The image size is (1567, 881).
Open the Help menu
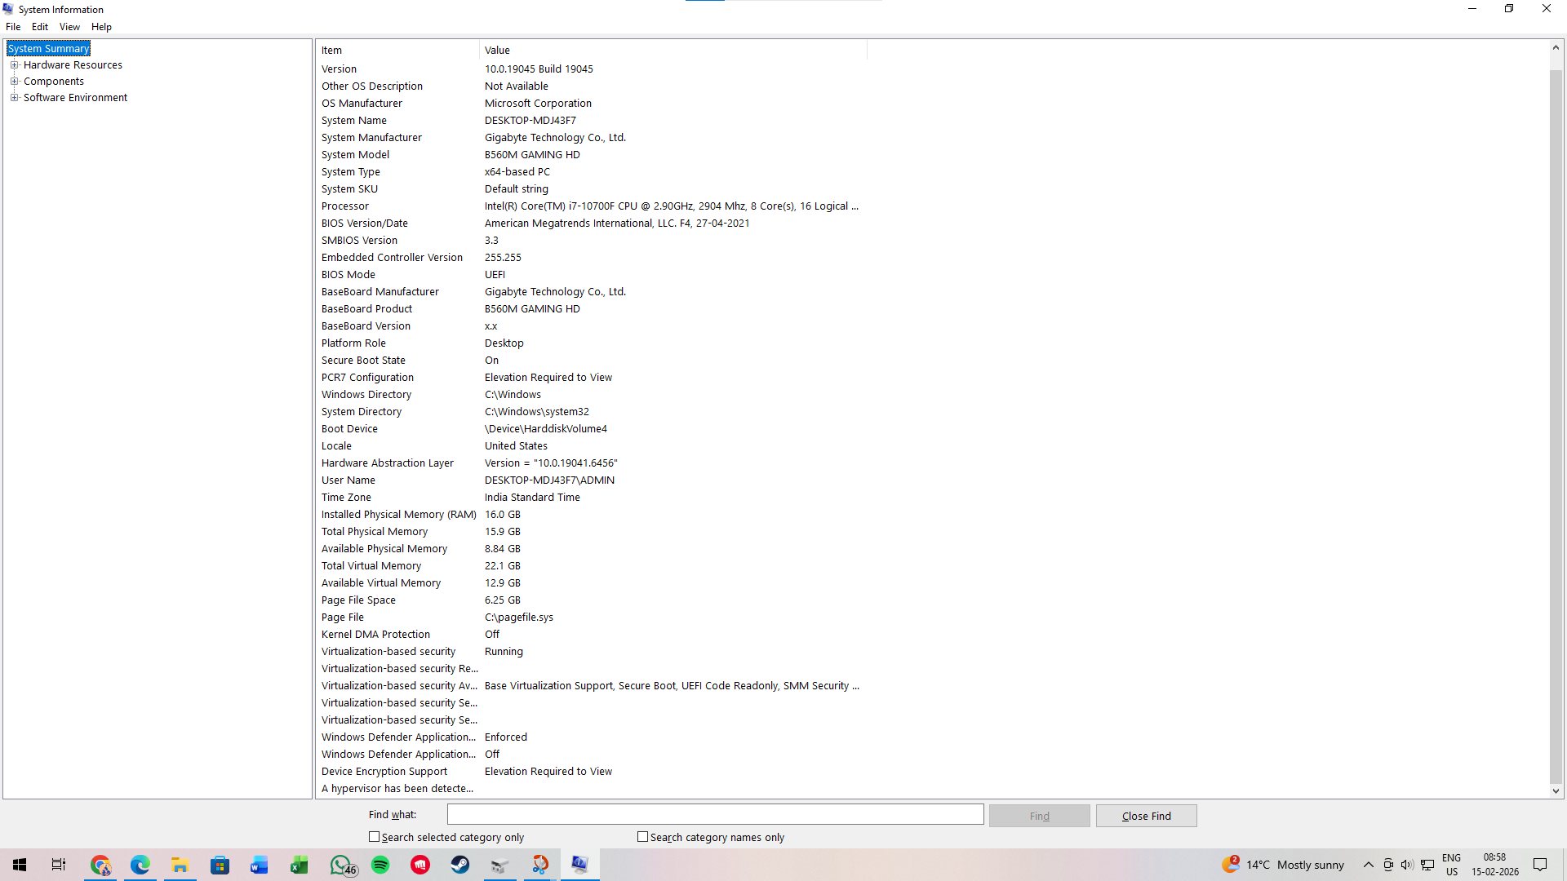(x=101, y=27)
